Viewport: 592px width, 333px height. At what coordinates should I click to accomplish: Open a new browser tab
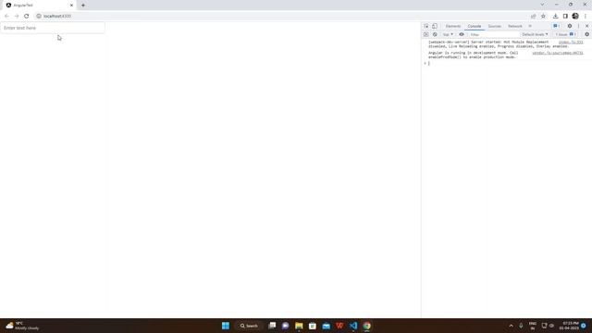click(x=83, y=6)
